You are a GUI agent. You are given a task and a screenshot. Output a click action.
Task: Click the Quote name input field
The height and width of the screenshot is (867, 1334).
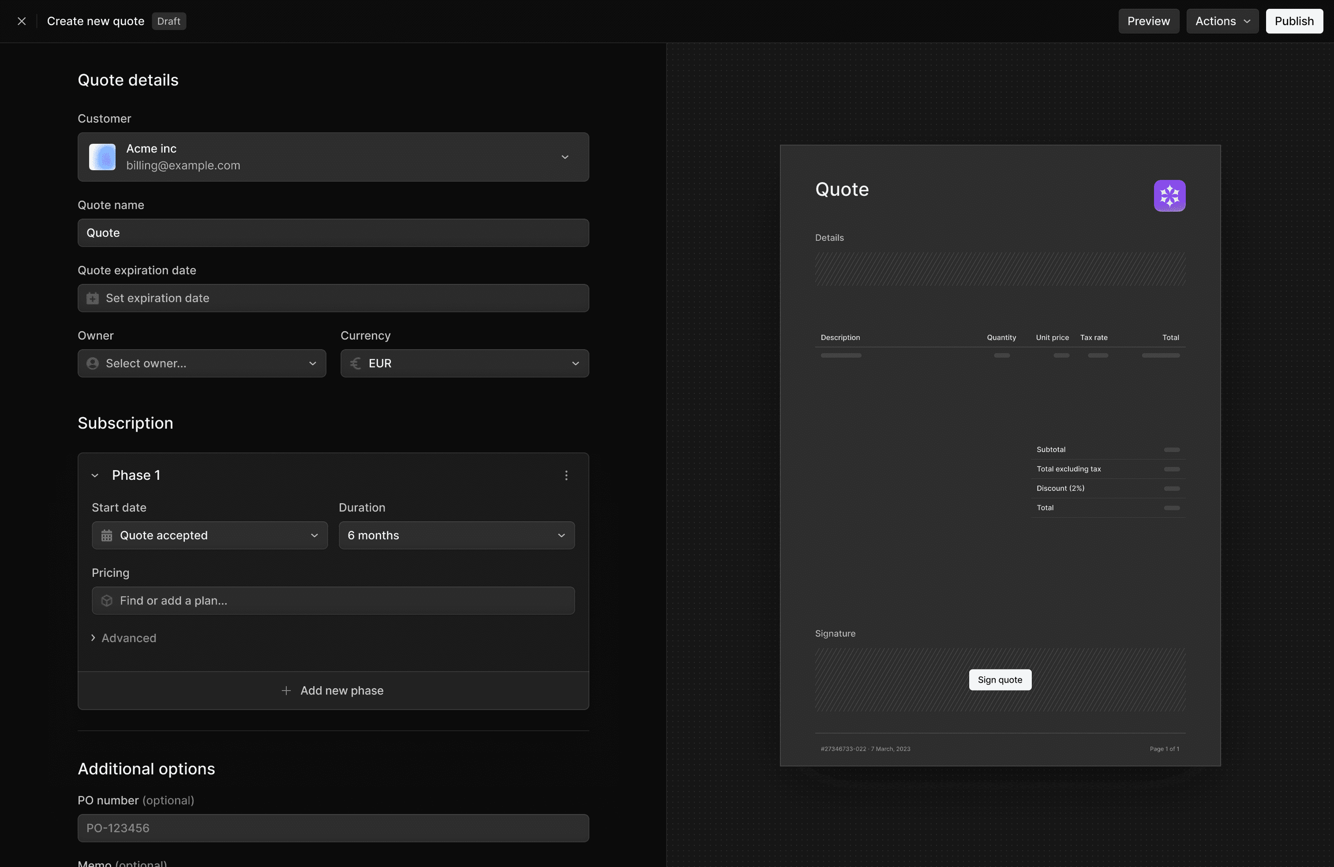coord(333,232)
